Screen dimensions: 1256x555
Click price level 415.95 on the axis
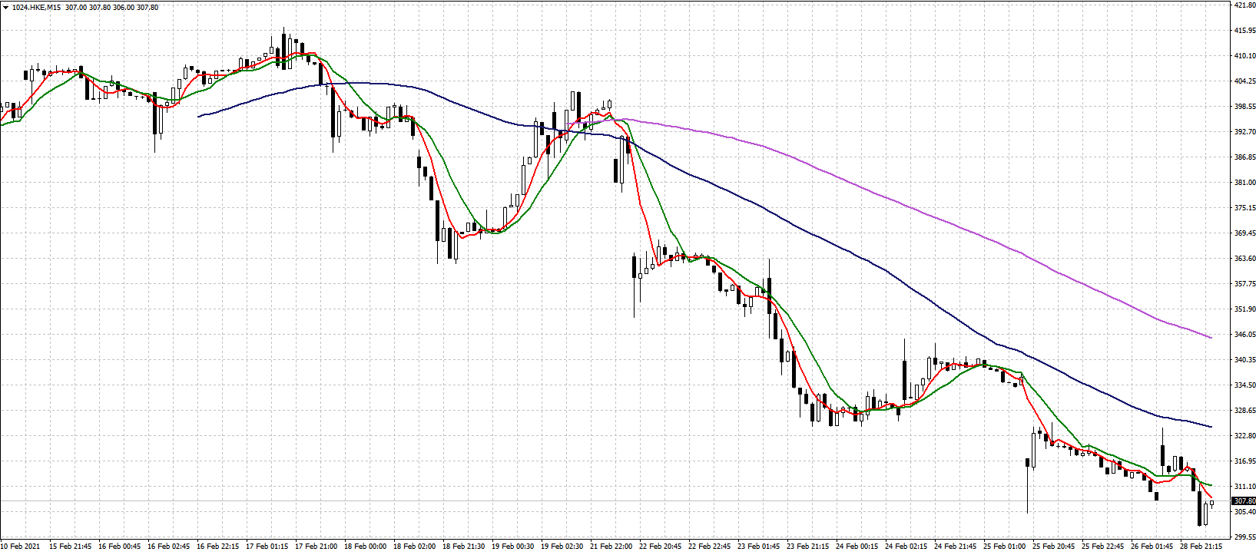1244,31
